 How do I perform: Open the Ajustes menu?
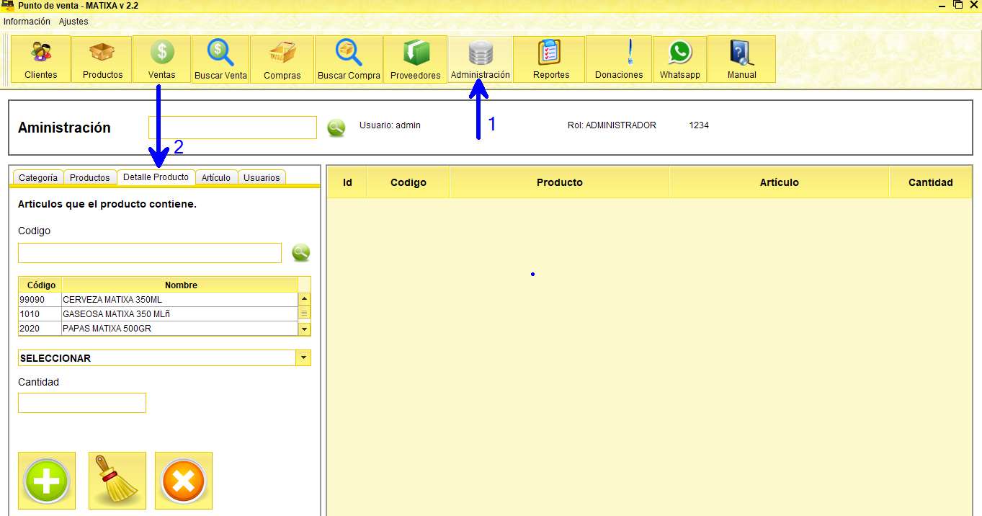click(75, 21)
